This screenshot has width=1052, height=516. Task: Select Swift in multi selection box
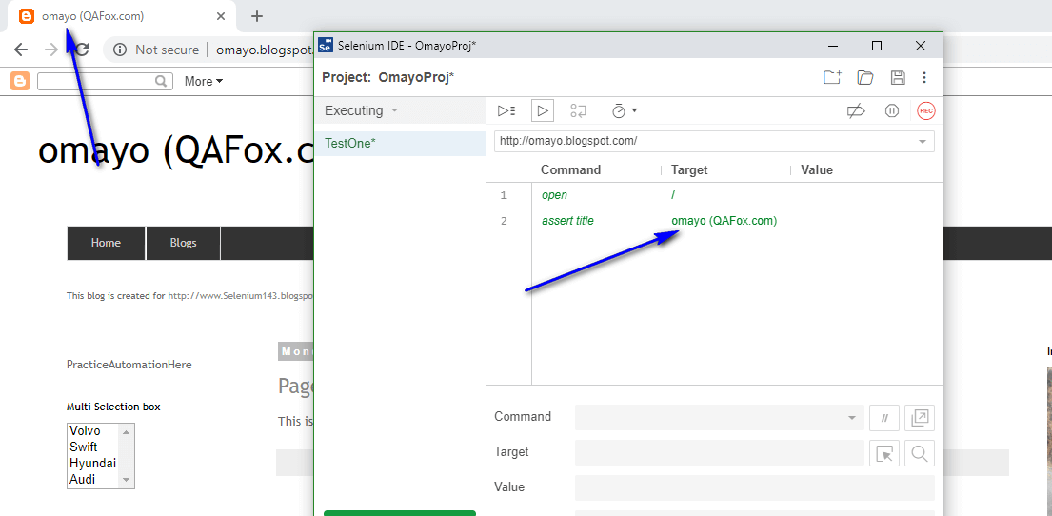pos(84,447)
